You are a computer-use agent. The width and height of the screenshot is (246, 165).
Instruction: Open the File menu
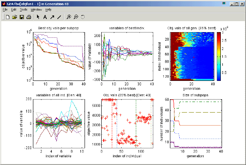coord(5,9)
